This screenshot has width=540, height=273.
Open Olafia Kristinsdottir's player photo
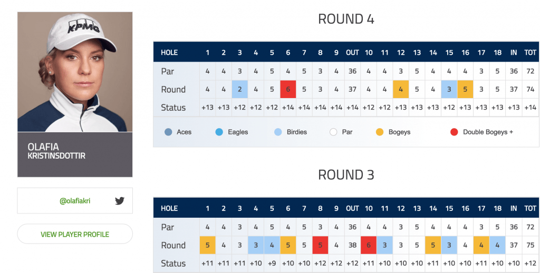75,72
